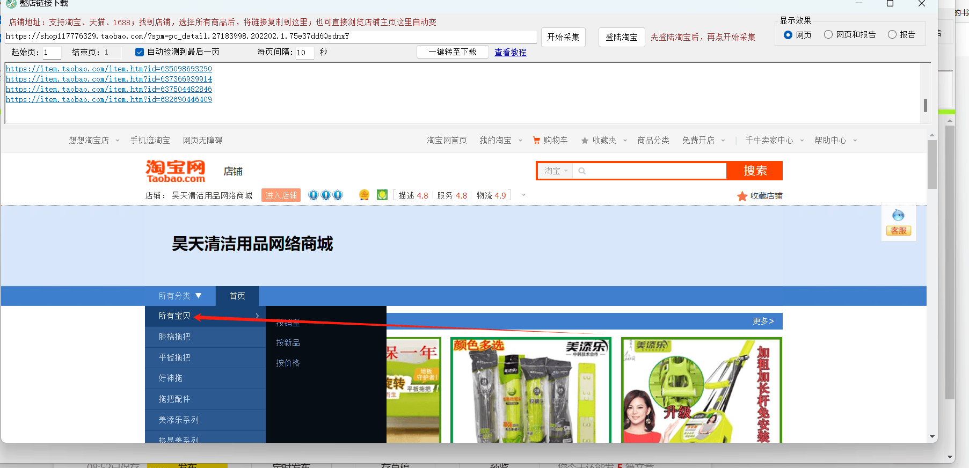969x468 pixels.
Task: Click the 手机逛淘宝 link
Action: (150, 140)
